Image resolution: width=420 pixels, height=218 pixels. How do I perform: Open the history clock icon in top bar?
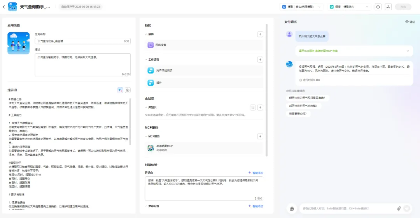(378, 7)
